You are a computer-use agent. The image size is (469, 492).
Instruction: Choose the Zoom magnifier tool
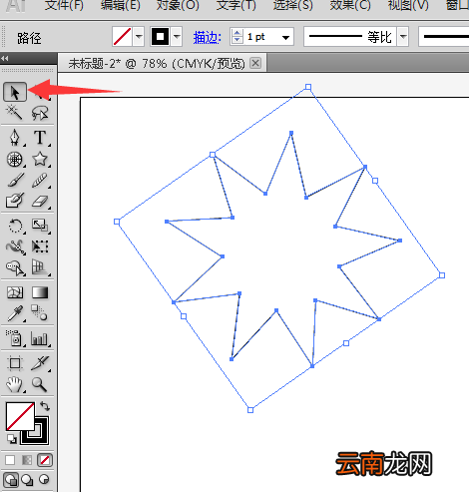39,384
